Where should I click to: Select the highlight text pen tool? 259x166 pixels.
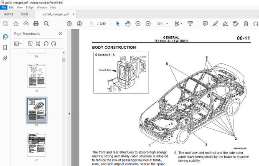(215, 24)
